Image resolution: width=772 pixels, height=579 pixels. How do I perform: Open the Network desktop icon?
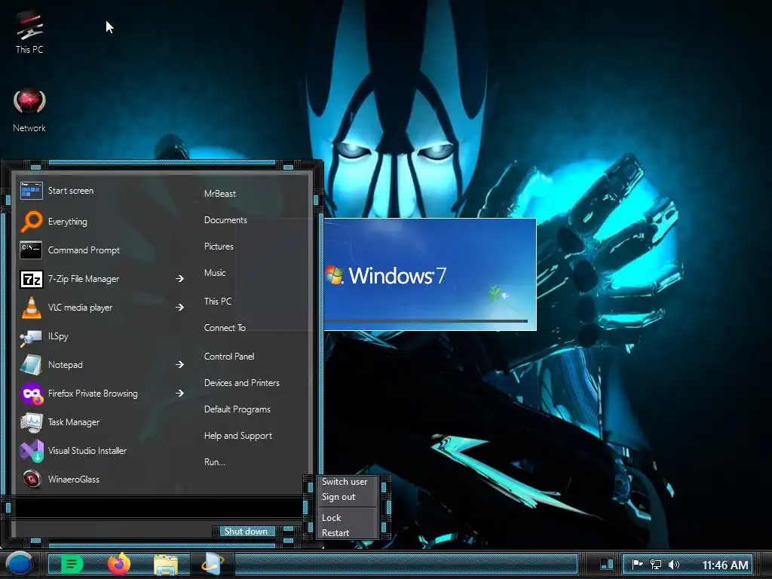coord(29,110)
